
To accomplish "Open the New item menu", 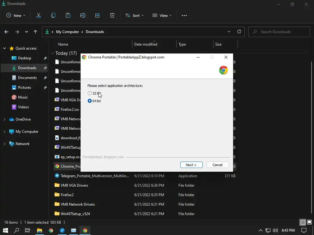I will pyautogui.click(x=16, y=16).
